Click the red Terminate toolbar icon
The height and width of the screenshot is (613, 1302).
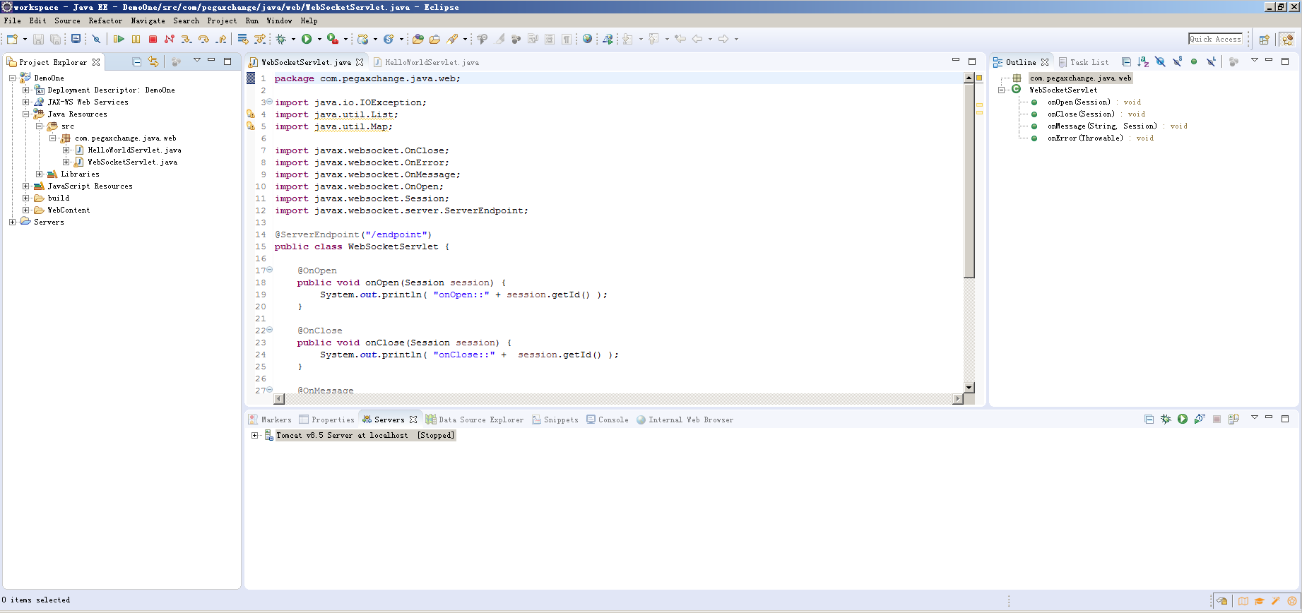pos(153,39)
